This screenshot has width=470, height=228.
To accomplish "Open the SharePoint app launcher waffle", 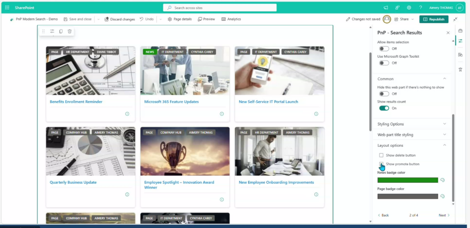I will [x=7, y=8].
